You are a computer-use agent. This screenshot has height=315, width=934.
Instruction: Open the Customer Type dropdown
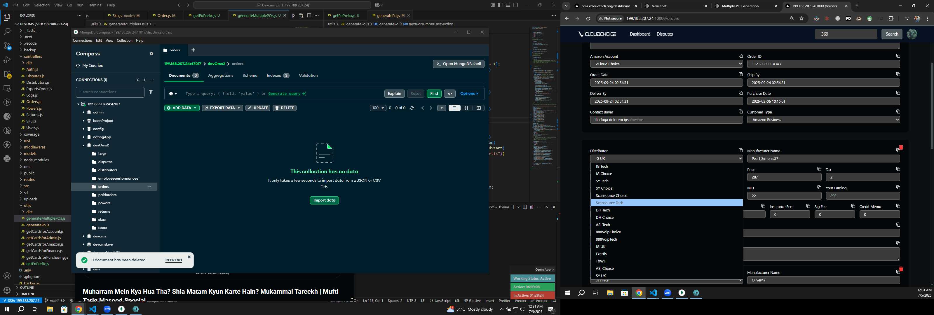[823, 120]
